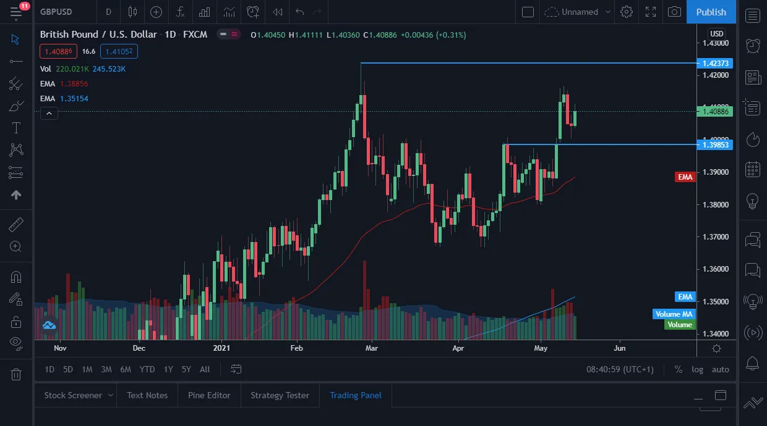Open the Stock Screener tab

[x=72, y=395]
